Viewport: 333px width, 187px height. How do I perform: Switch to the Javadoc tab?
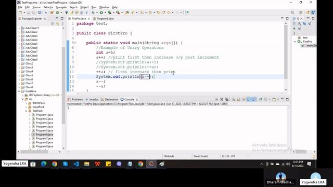[x=92, y=99]
